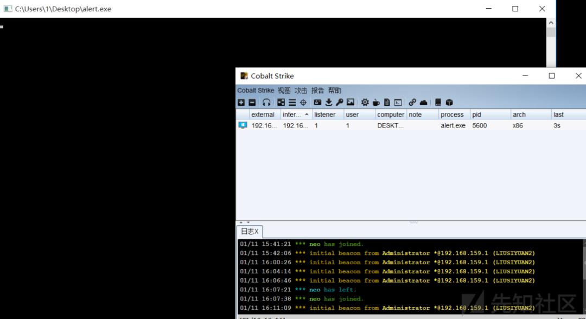Click the alert.exe console title bar icon
This screenshot has height=319, width=586.
(x=8, y=9)
